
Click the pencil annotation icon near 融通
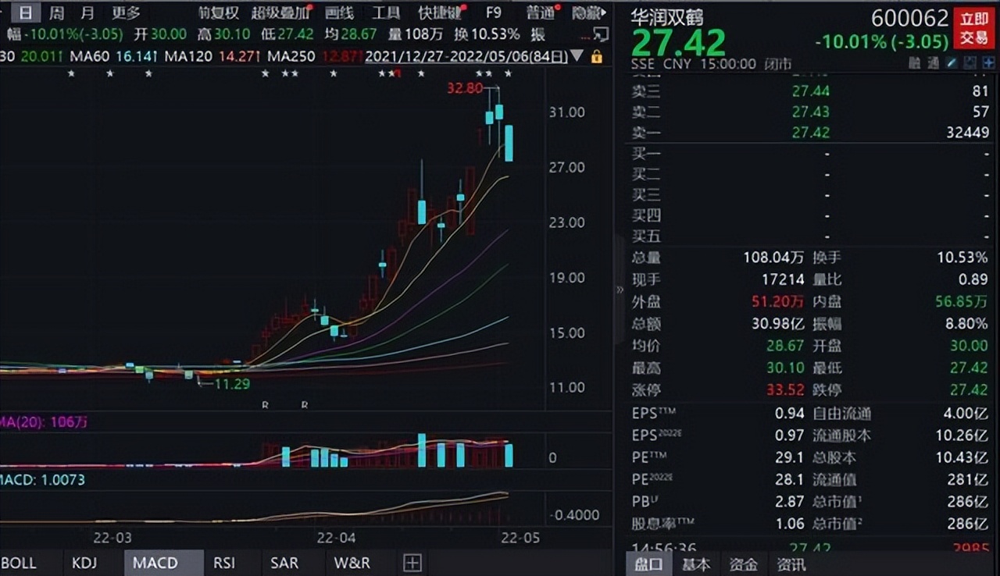coord(952,62)
